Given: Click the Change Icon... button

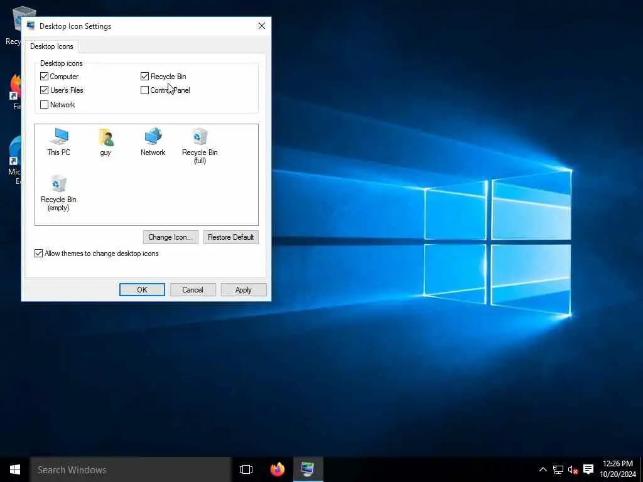Looking at the screenshot, I should (x=171, y=237).
